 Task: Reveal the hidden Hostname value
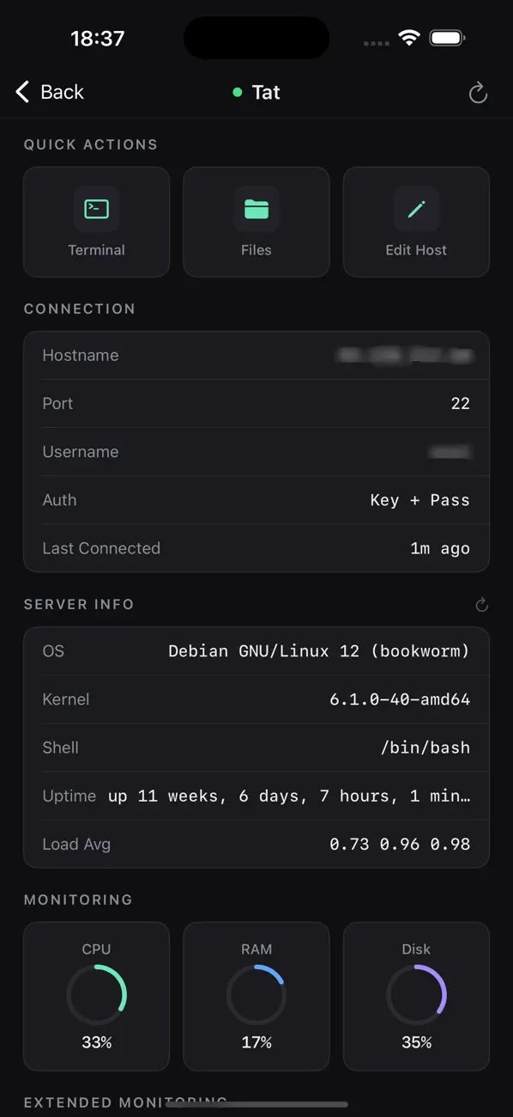[405, 355]
